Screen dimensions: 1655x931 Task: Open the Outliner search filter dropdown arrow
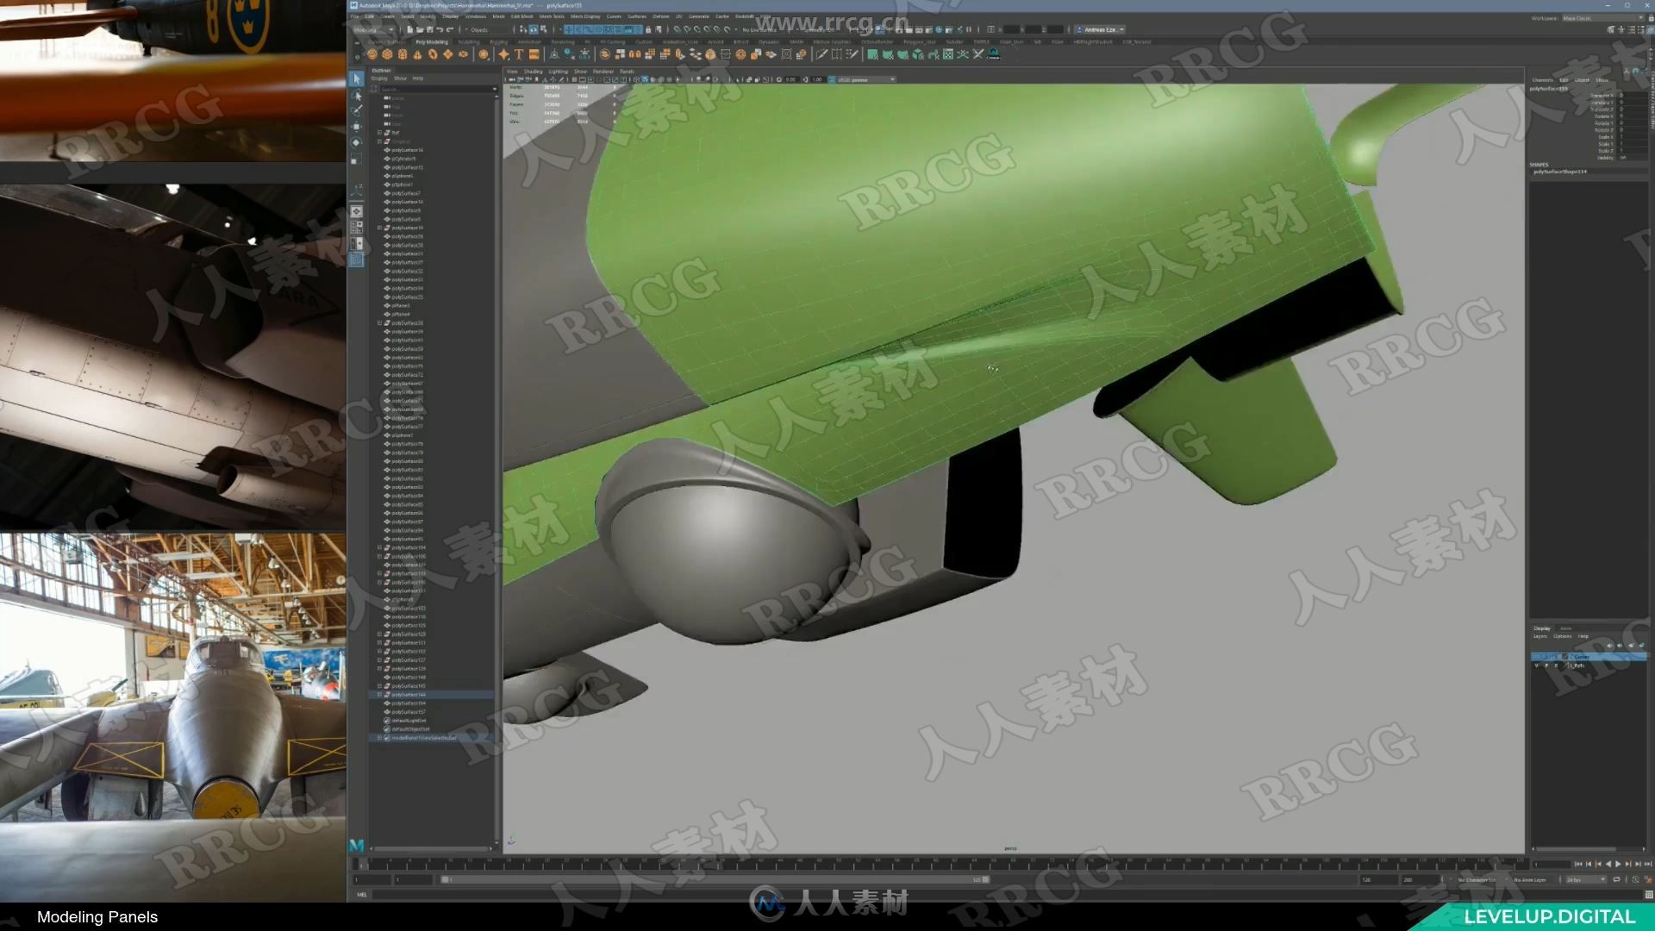[x=494, y=89]
